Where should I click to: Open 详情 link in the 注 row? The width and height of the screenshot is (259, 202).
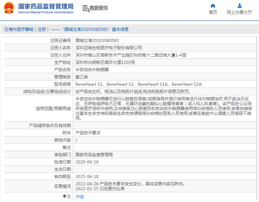(x=80, y=197)
